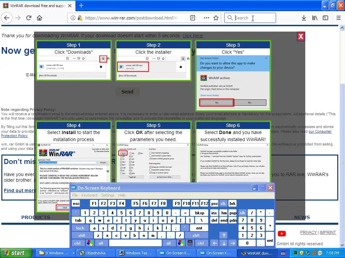This screenshot has width=345, height=258.
Task: Click the up arrow key on keyboard
Action: point(224,235)
